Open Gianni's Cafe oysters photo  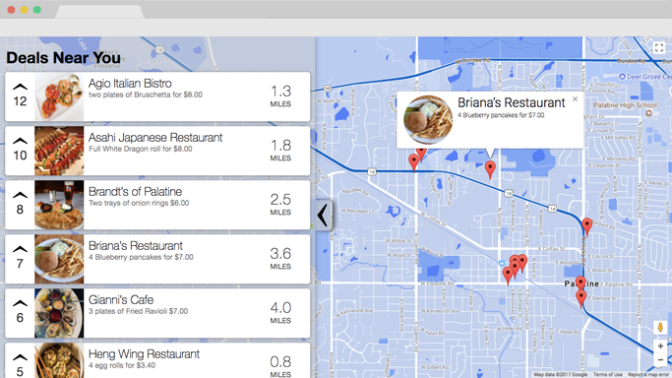[x=59, y=313]
